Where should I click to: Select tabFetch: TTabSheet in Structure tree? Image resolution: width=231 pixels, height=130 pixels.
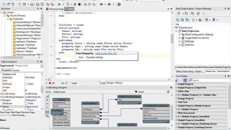point(25,42)
